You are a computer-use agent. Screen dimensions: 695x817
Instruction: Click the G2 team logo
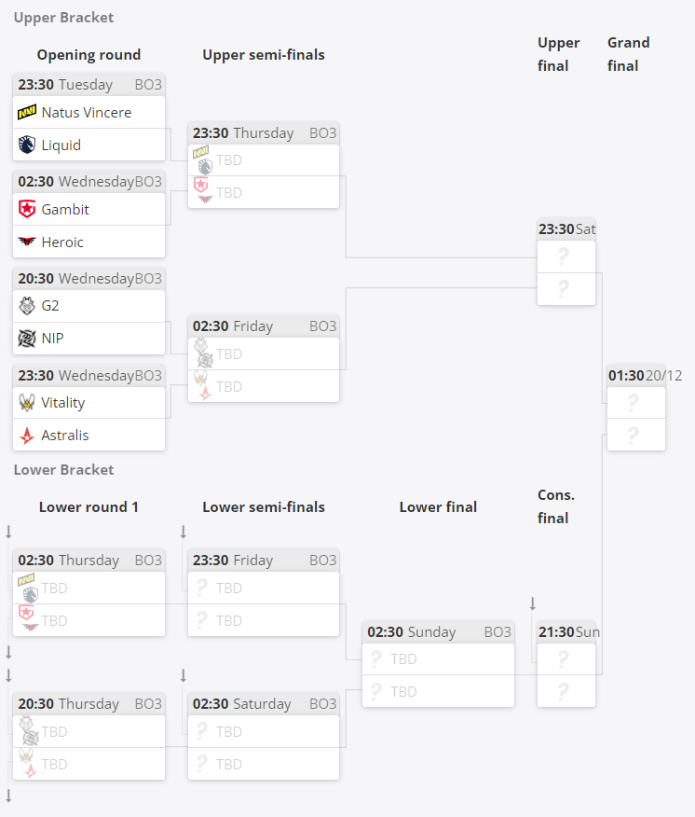pos(27,305)
